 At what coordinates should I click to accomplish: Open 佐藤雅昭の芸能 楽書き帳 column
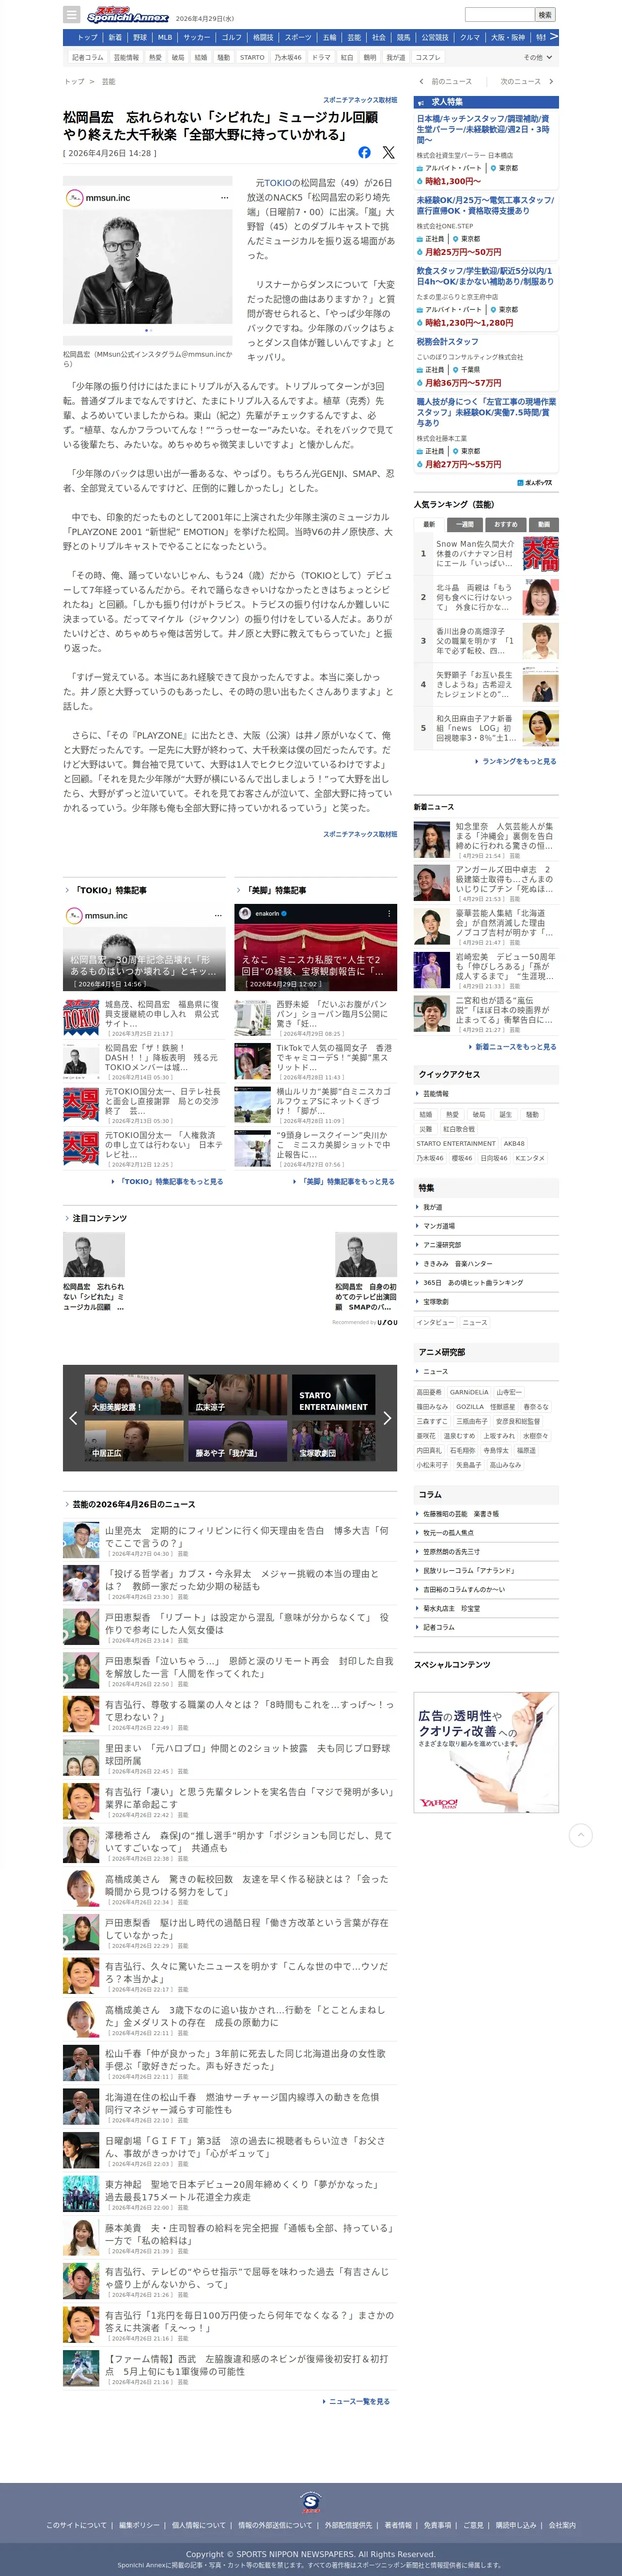click(461, 1514)
